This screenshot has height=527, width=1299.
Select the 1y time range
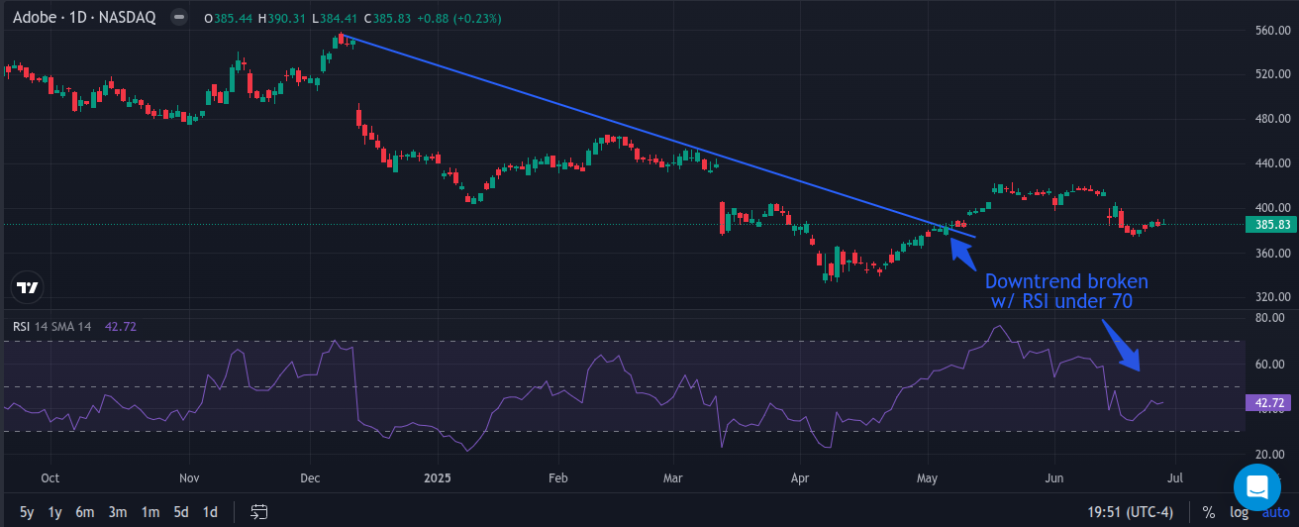click(55, 512)
